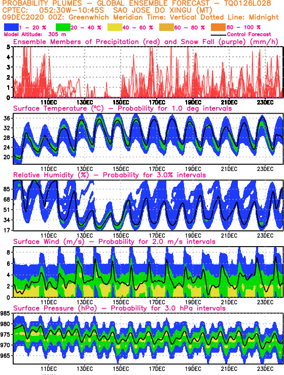Click the blue 1 - 20 % legend swatch

[x=11, y=27]
